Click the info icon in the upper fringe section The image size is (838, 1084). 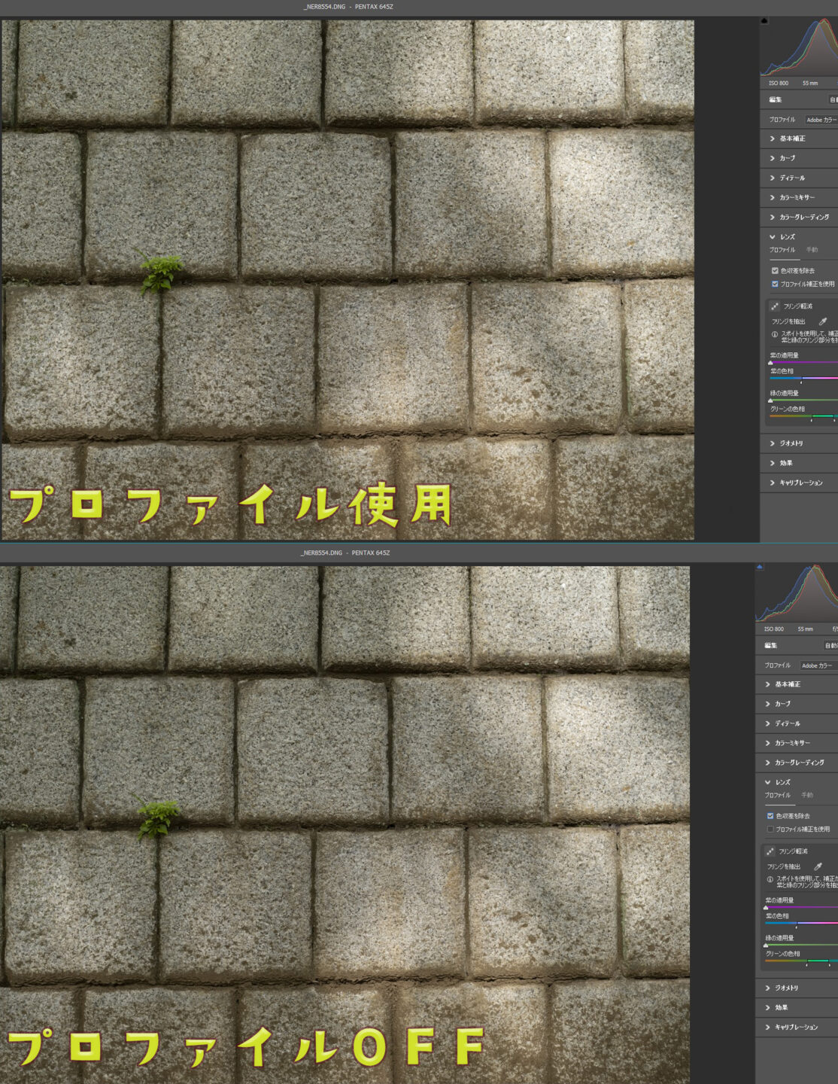tap(774, 334)
